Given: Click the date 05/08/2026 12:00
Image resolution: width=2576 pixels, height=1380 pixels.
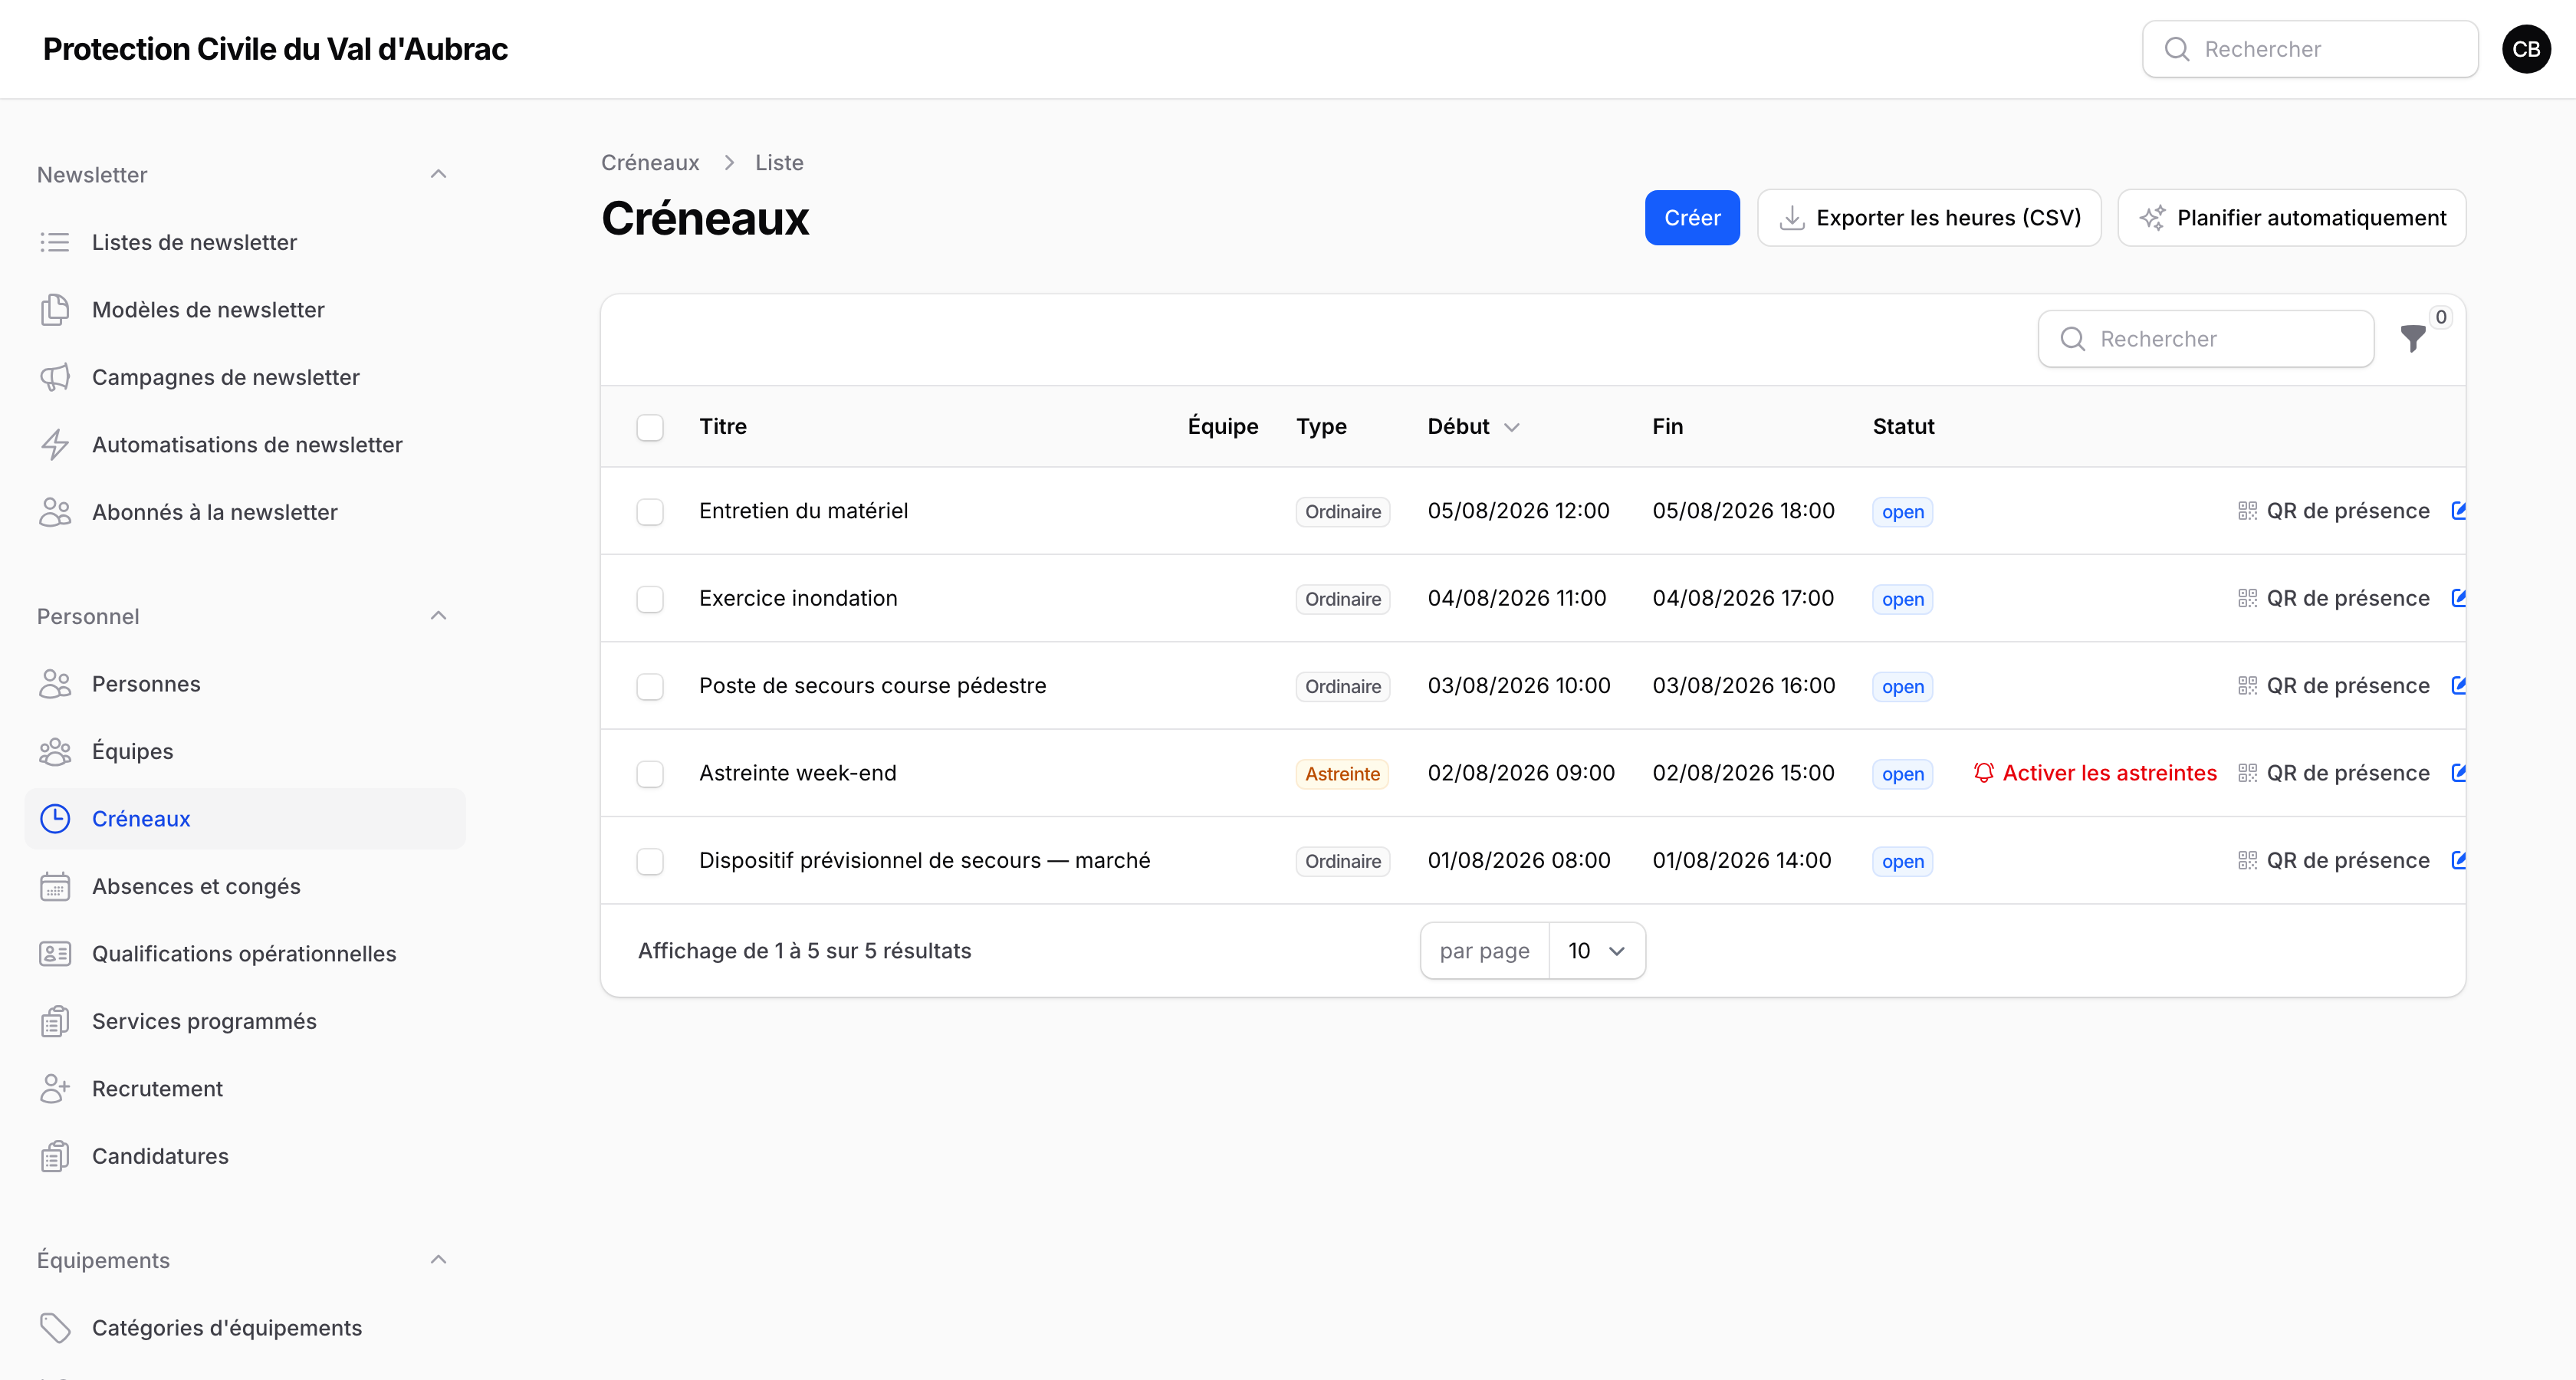Looking at the screenshot, I should [1518, 511].
